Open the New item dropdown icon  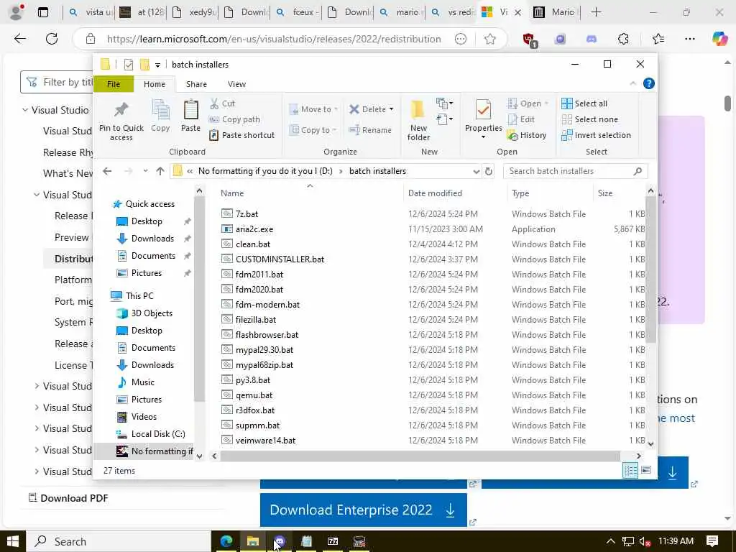(444, 103)
